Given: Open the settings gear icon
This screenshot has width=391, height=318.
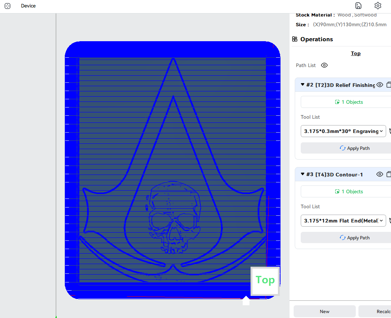Looking at the screenshot, I should [378, 6].
